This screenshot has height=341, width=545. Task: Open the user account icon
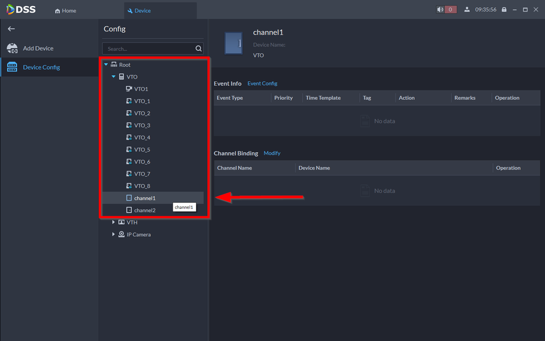(x=467, y=9)
